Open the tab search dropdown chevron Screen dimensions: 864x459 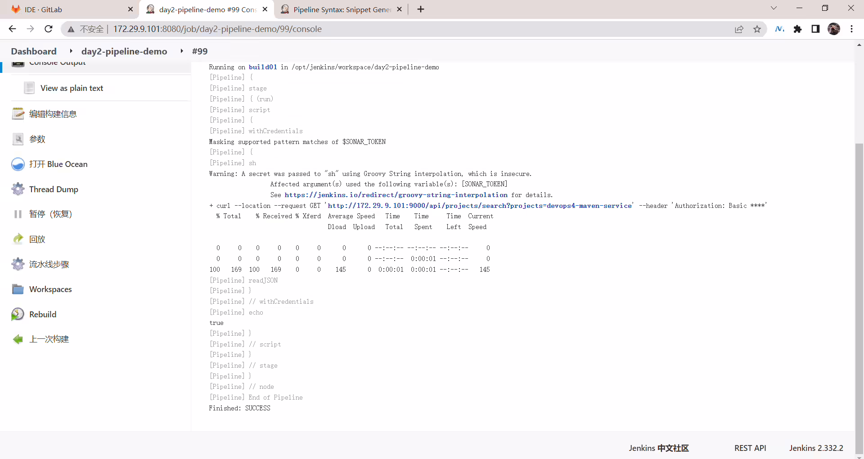tap(774, 8)
